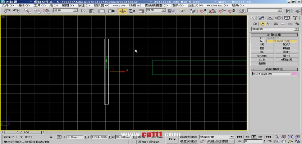Click the time slider 0 / 100 thumb
The height and width of the screenshot is (144, 302).
coord(23,132)
